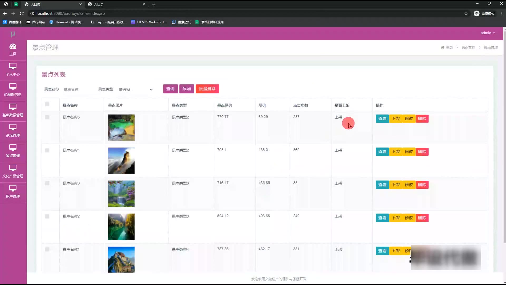Open 个人中心 sidebar monitor icon
The height and width of the screenshot is (285, 506).
[13, 66]
